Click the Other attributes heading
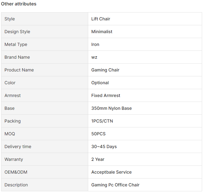This screenshot has height=194, width=204. tap(19, 4)
